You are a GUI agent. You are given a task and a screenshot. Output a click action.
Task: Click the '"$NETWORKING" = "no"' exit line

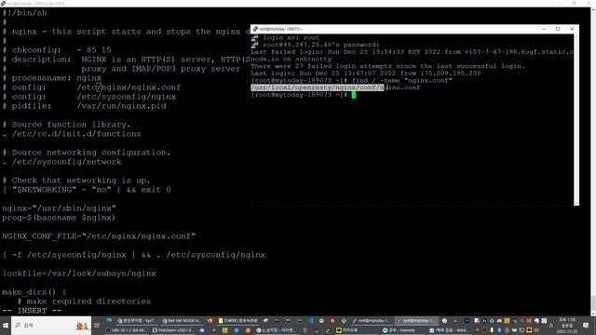(87, 190)
